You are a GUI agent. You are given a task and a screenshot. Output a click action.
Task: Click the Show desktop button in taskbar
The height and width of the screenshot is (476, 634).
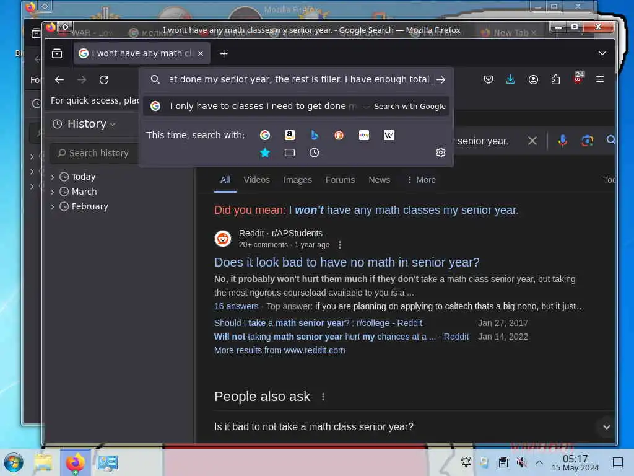coord(618,462)
